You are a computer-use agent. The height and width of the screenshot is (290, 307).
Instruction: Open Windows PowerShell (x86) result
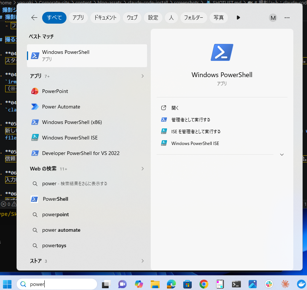click(87, 122)
